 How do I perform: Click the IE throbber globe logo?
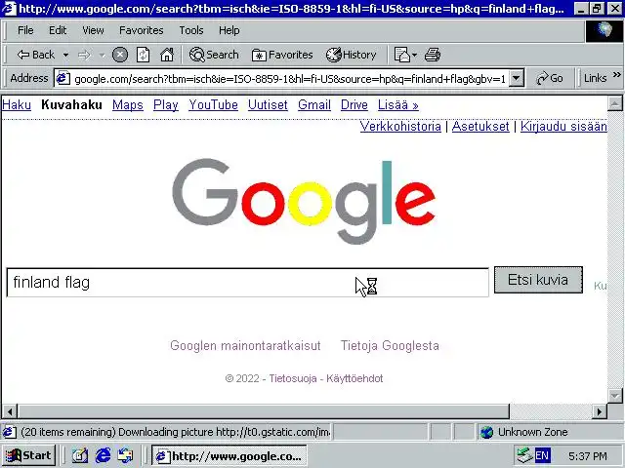pos(604,30)
